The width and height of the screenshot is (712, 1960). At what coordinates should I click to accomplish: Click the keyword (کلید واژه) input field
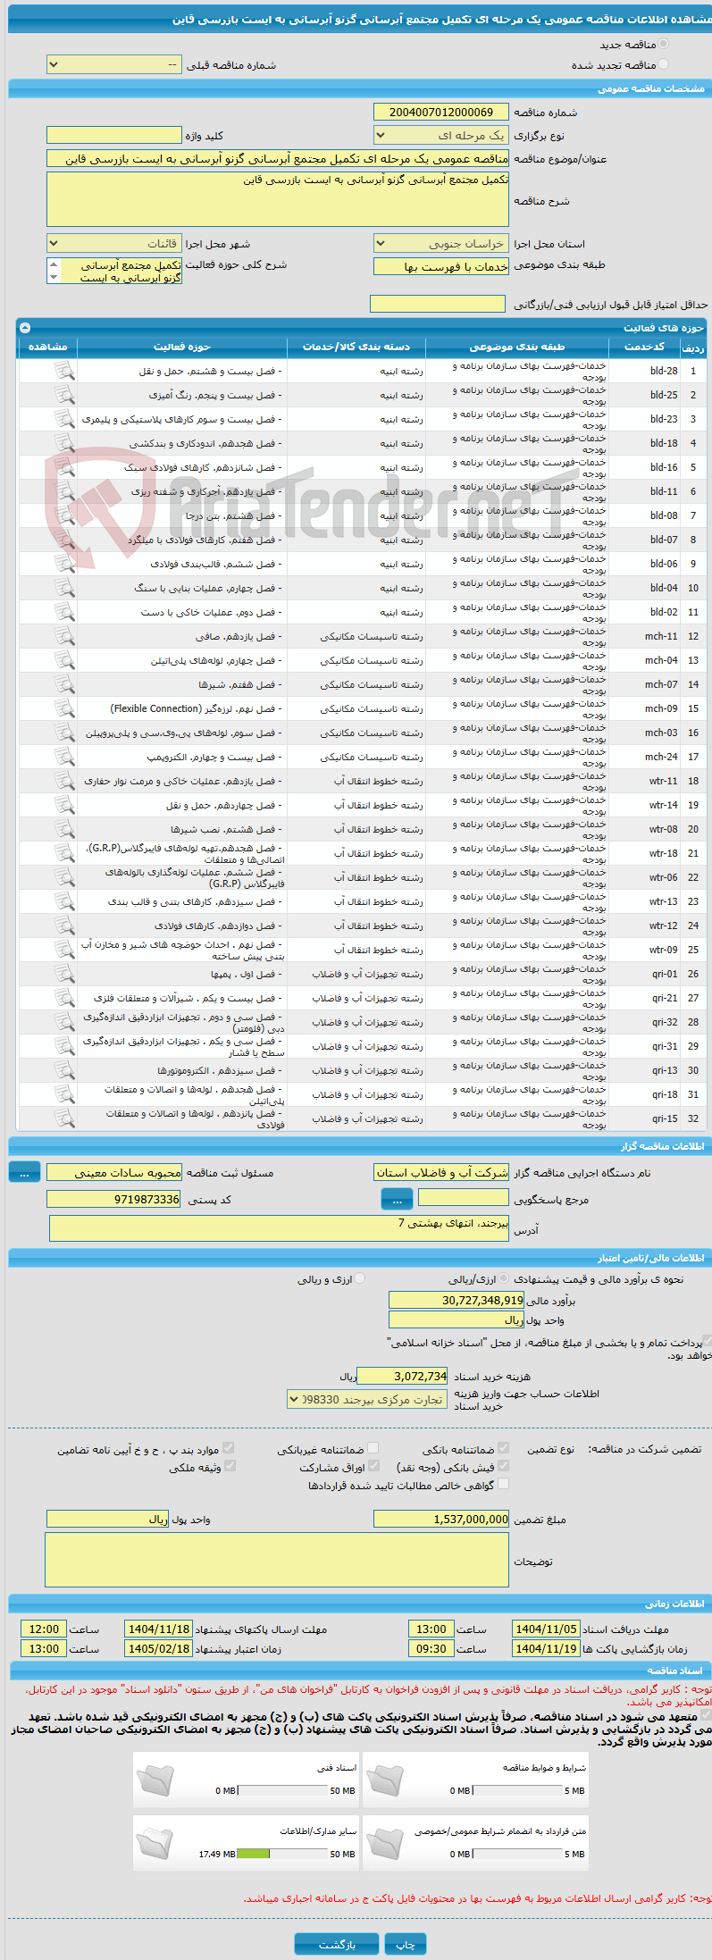click(114, 135)
